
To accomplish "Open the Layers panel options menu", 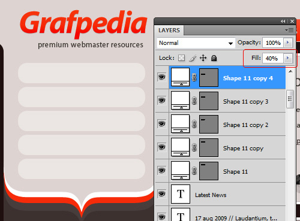I will [x=289, y=31].
